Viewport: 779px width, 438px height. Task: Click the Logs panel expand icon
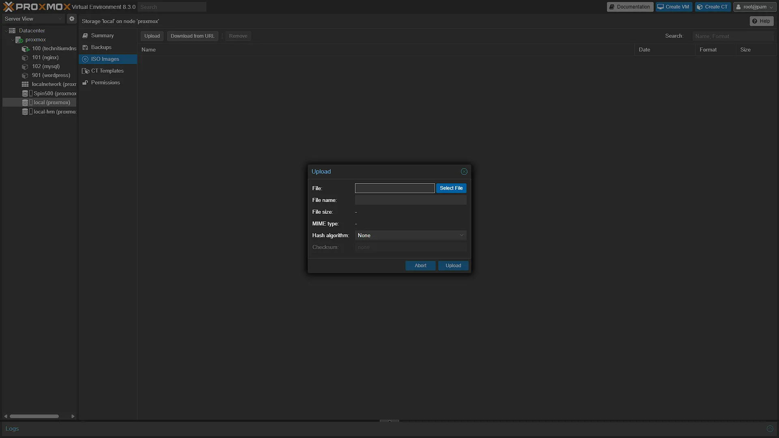pyautogui.click(x=770, y=429)
